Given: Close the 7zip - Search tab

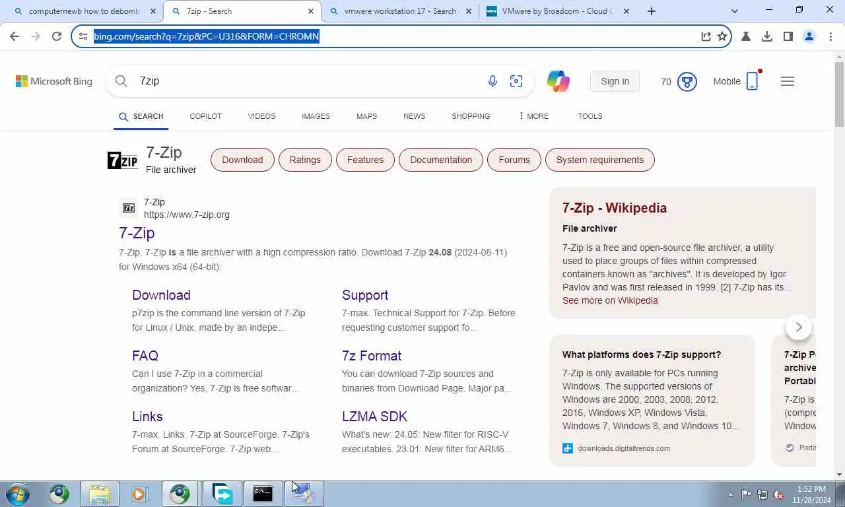Looking at the screenshot, I should [311, 11].
